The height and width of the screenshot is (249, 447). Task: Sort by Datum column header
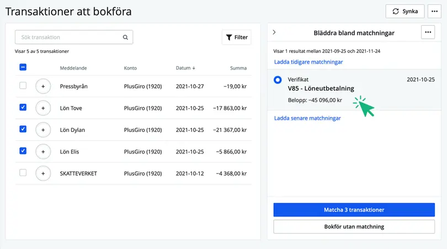click(185, 68)
